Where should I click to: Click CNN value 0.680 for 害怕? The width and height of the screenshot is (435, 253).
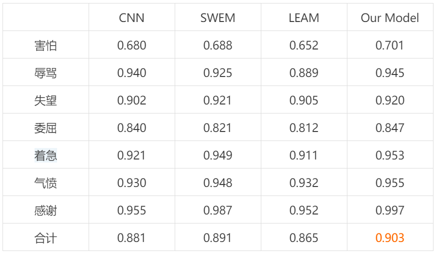pyautogui.click(x=132, y=45)
